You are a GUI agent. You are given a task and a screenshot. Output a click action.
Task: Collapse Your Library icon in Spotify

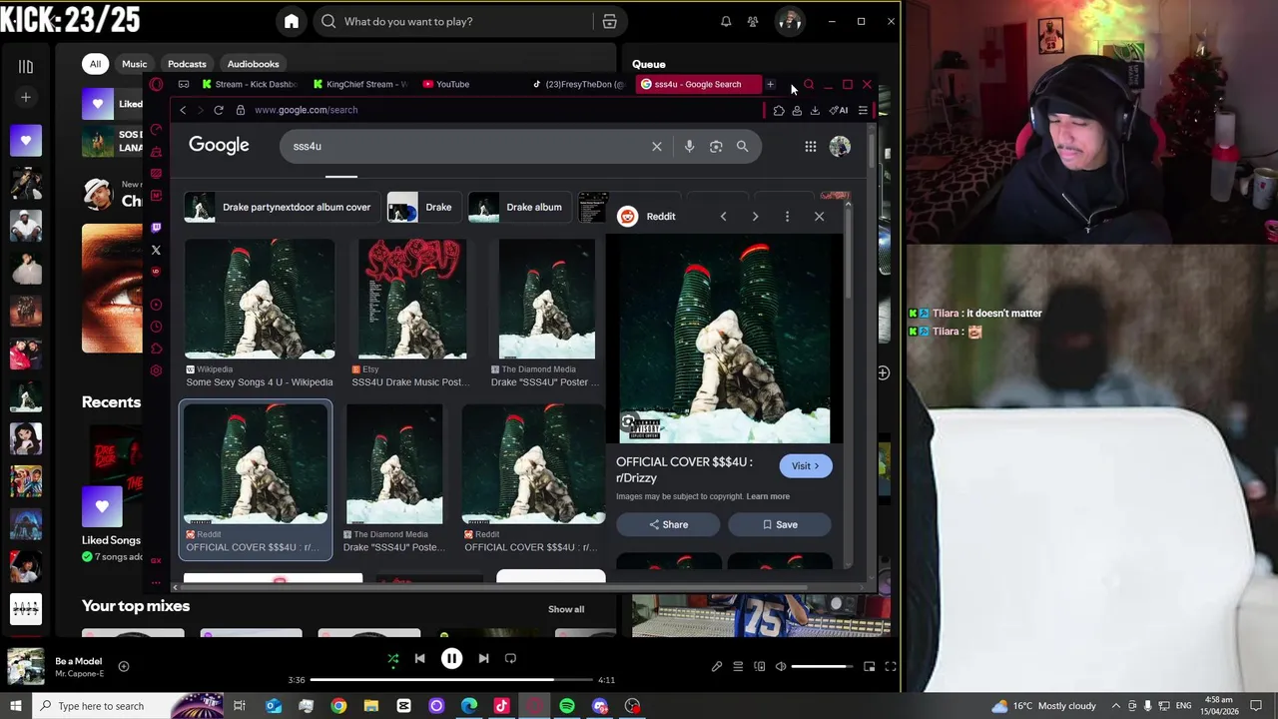(x=26, y=67)
